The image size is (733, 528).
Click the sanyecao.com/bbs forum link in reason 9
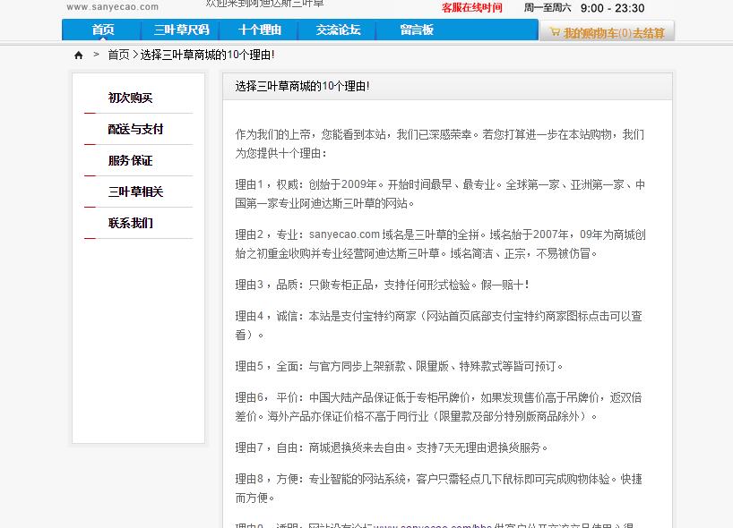click(x=432, y=524)
